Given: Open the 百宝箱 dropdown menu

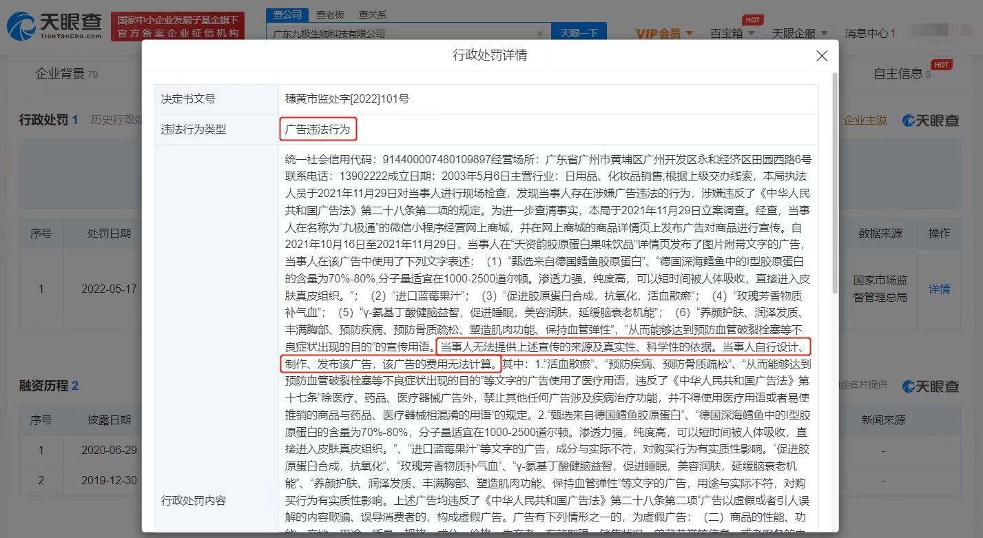Looking at the screenshot, I should [x=732, y=33].
